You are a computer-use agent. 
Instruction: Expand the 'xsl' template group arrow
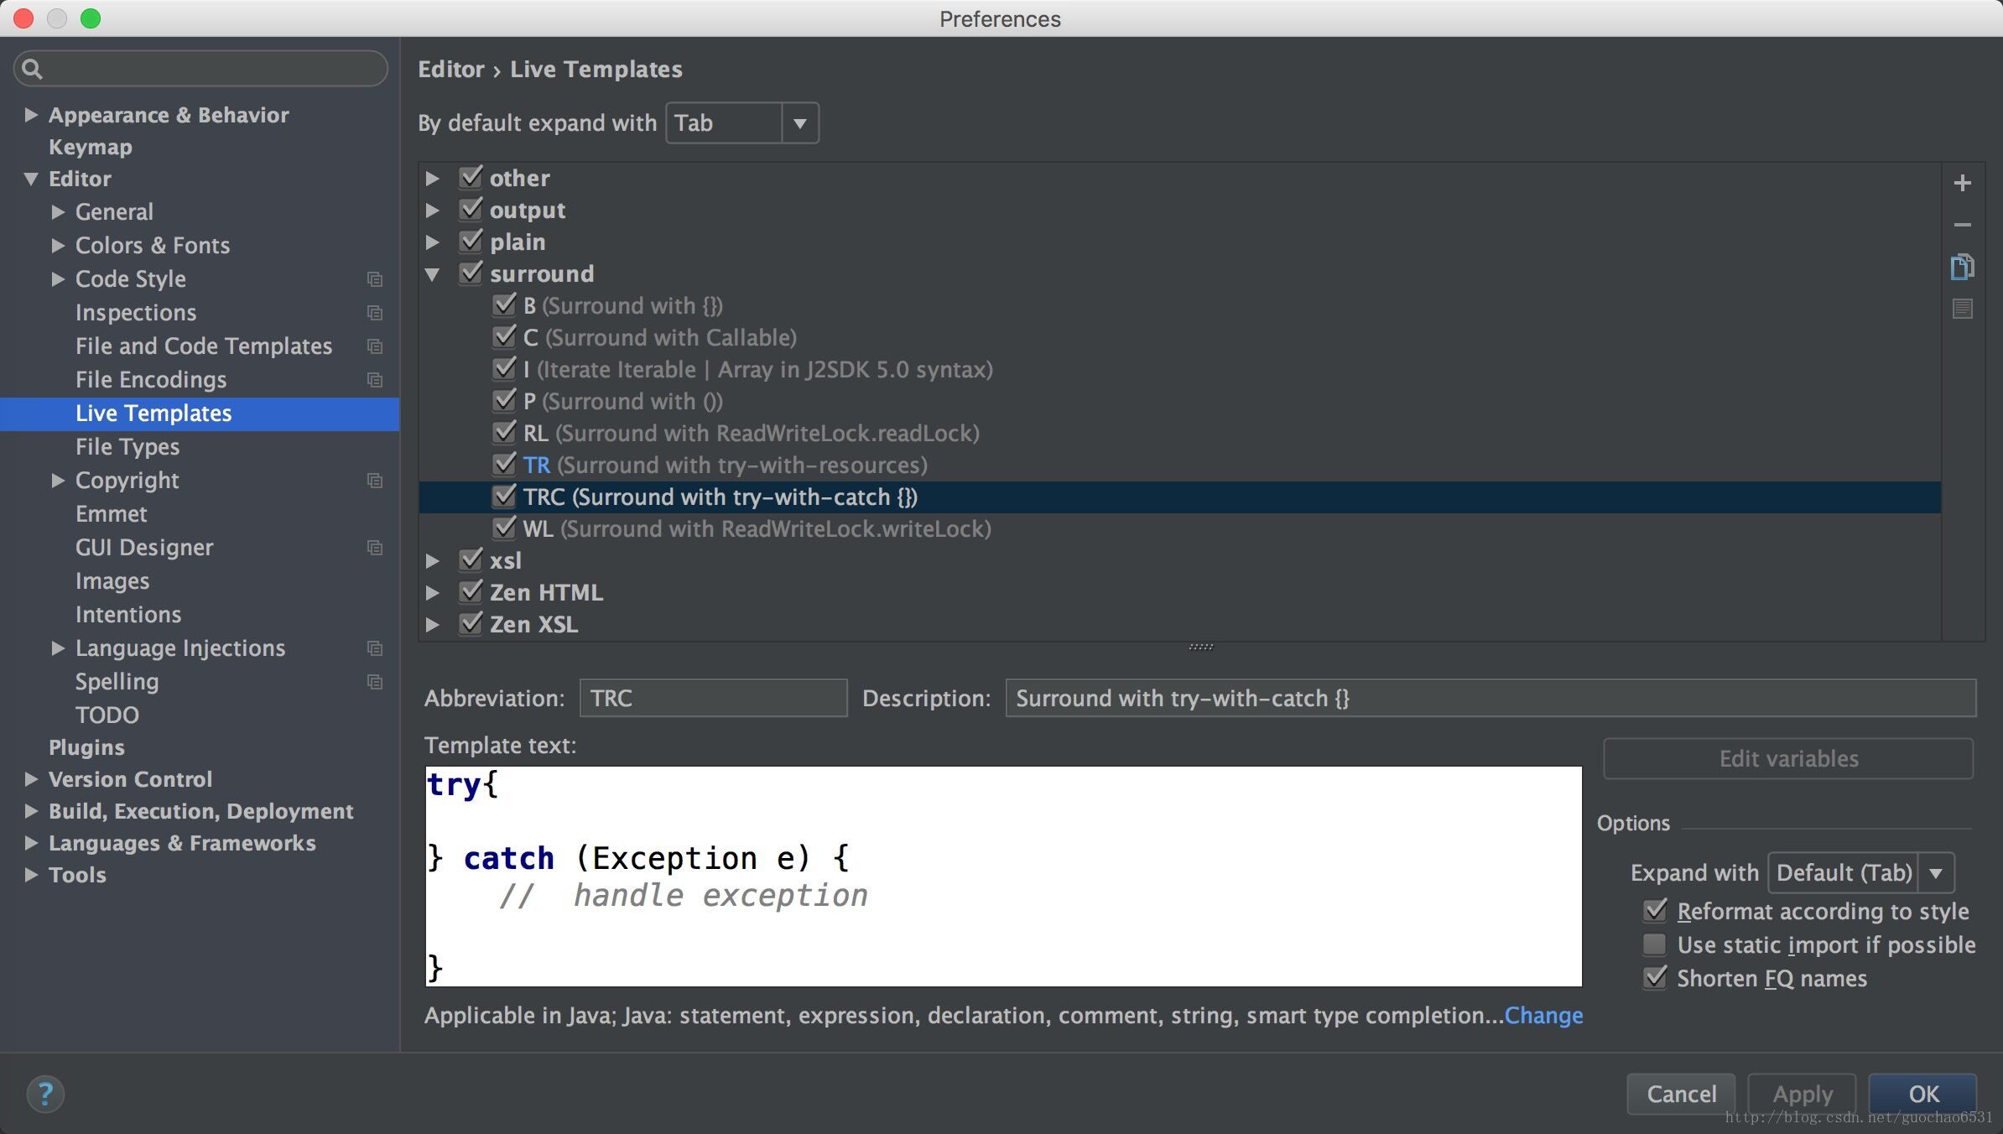coord(432,560)
